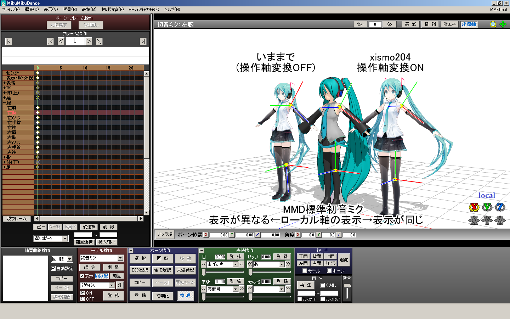
Task: Click the 座標軸 axis display button
Action: (469, 24)
